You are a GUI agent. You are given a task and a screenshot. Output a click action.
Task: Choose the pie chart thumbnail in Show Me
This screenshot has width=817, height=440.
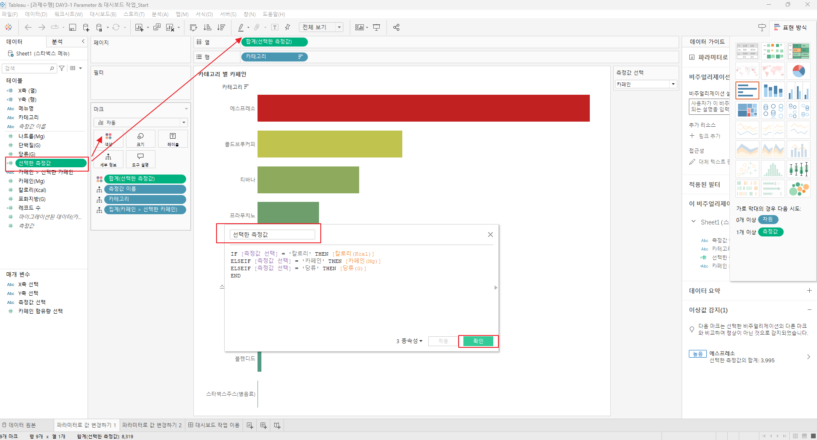[x=799, y=71]
